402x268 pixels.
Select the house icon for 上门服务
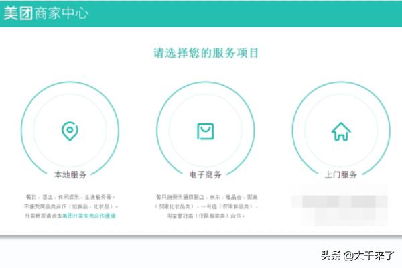341,131
